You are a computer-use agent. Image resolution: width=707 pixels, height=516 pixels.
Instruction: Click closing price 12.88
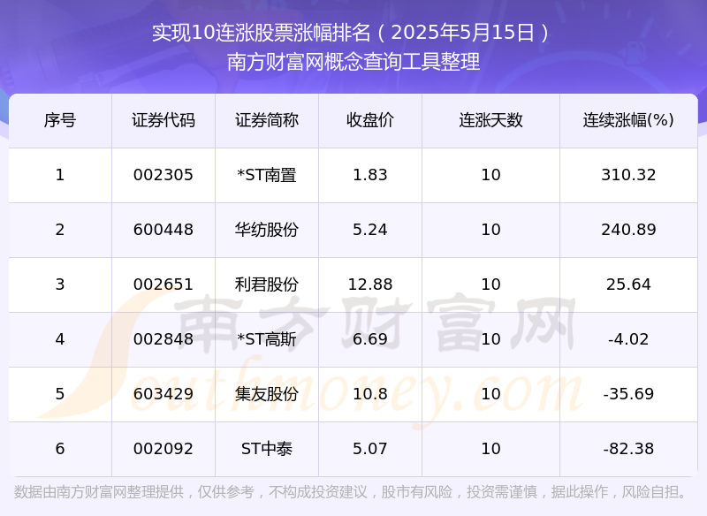[370, 285]
